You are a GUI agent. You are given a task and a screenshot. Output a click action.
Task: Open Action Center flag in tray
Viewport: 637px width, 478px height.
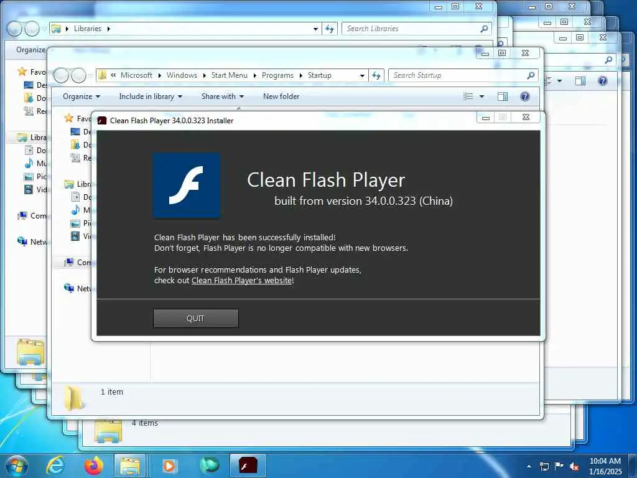click(559, 466)
